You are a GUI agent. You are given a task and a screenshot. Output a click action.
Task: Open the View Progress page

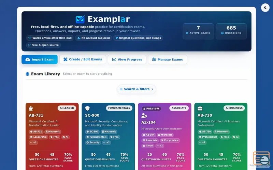pos(127,60)
